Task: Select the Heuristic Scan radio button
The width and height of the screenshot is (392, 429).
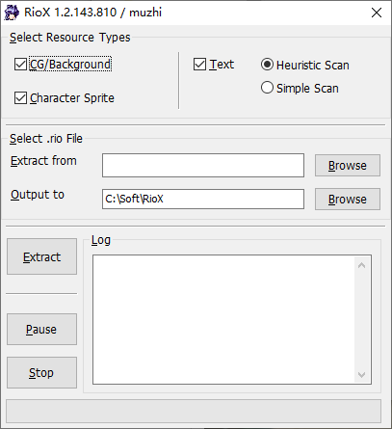Action: [x=267, y=65]
